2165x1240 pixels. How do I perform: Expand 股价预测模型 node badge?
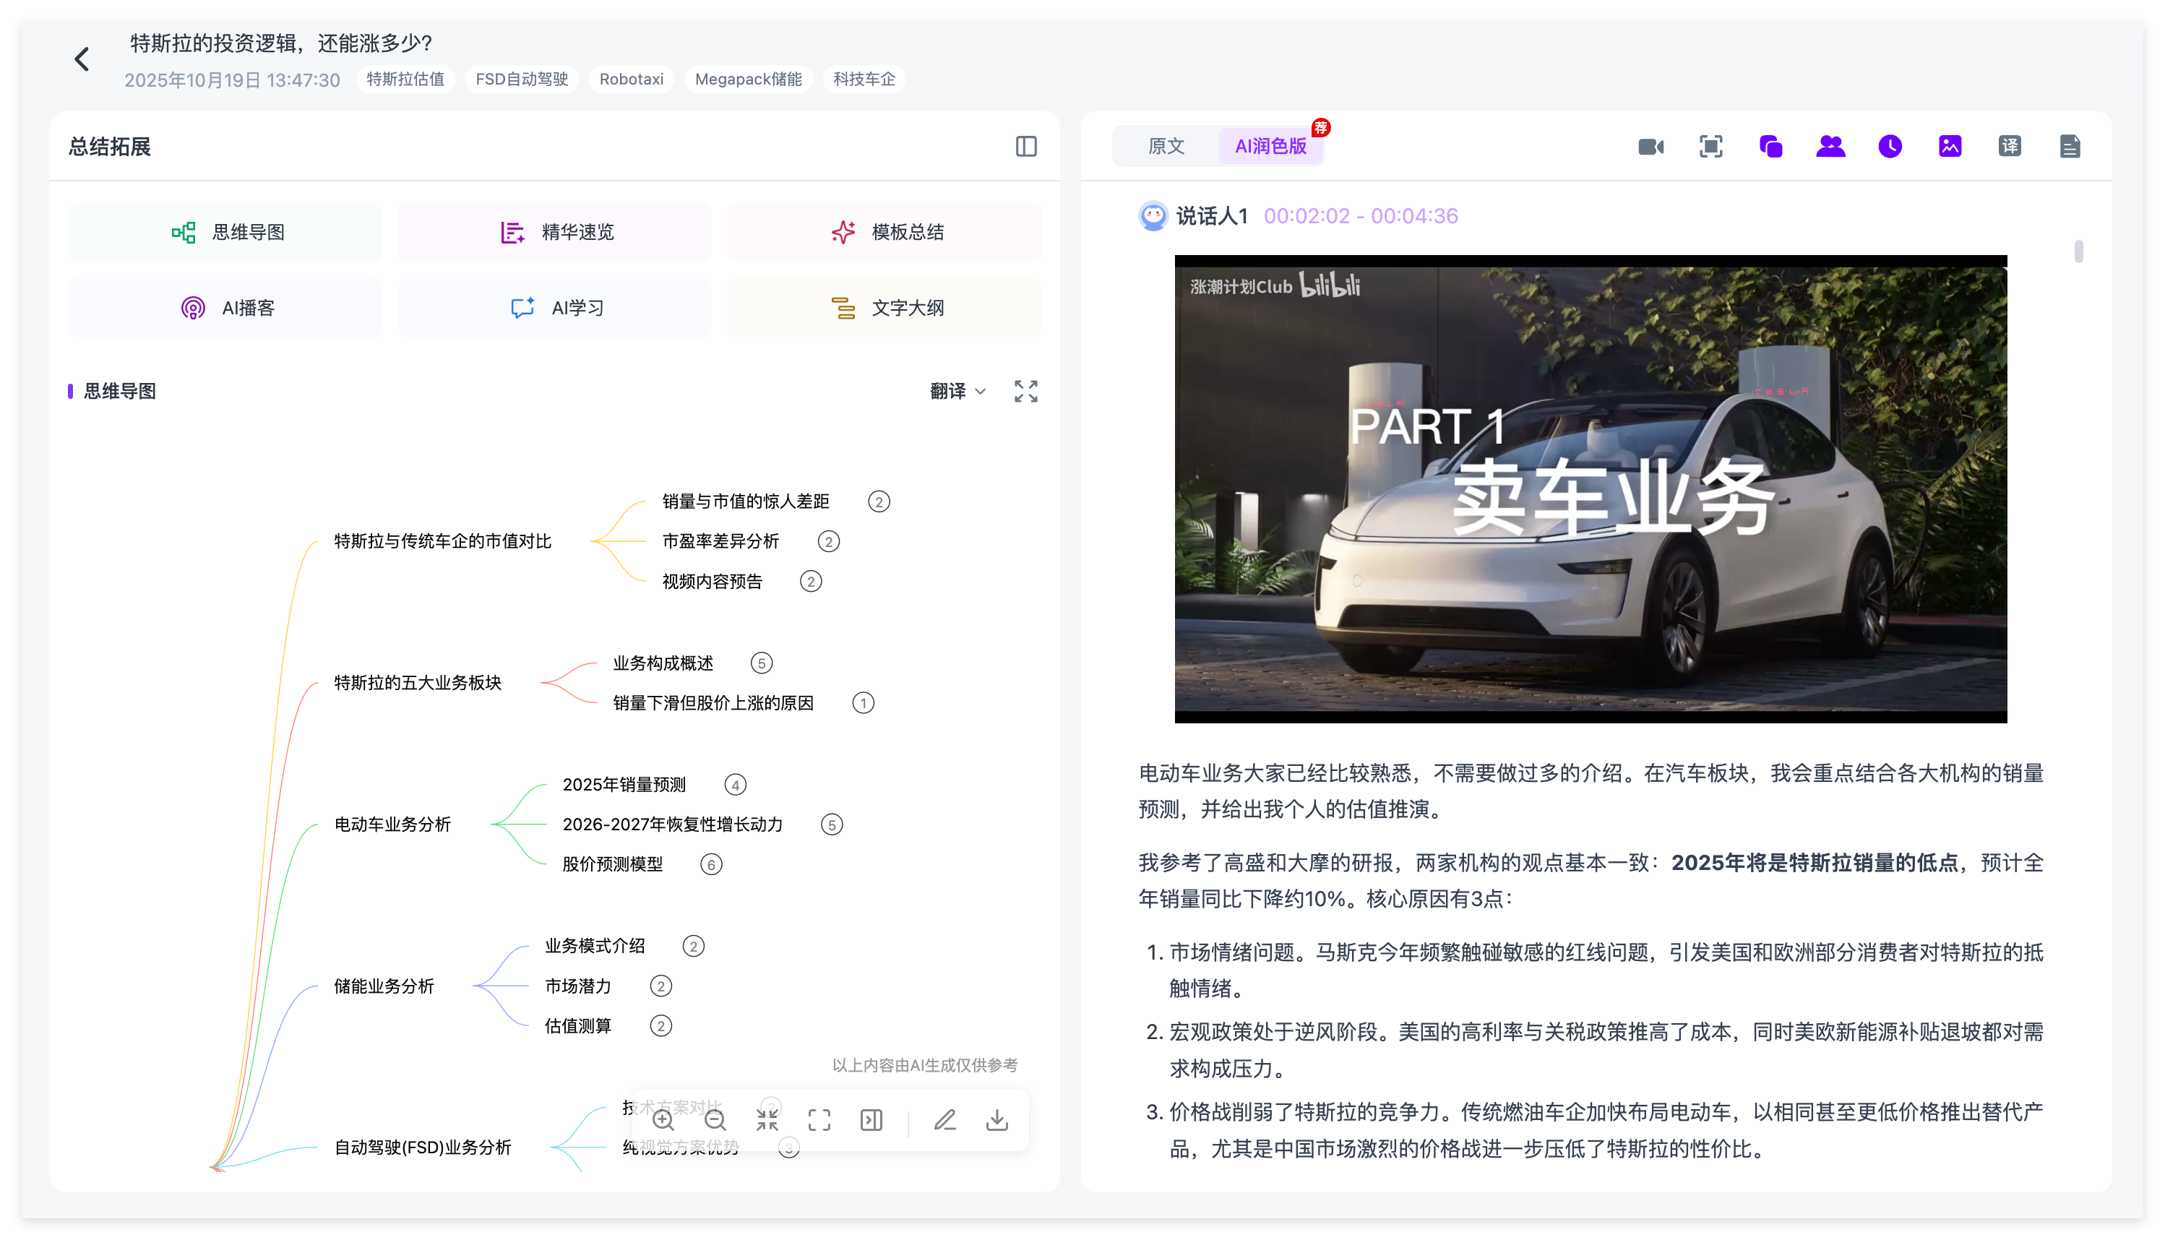coord(711,865)
